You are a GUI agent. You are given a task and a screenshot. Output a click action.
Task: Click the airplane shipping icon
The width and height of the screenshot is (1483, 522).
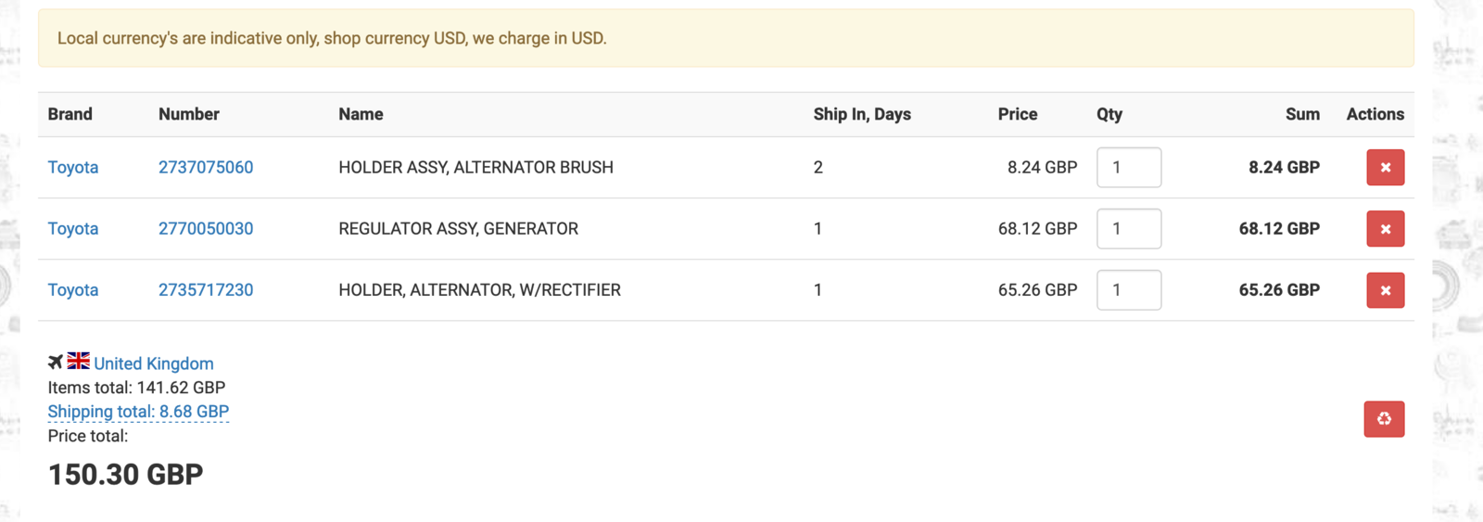point(56,362)
